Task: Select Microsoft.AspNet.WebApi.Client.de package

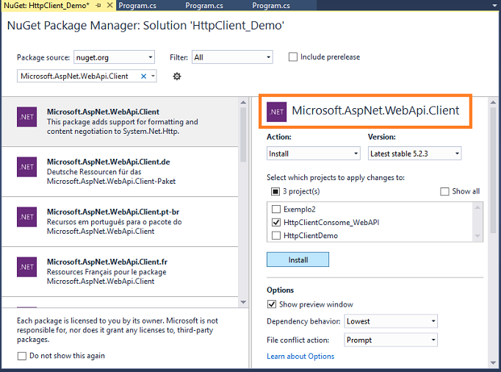Action: (x=120, y=172)
